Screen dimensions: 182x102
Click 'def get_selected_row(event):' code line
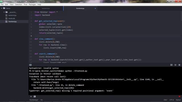tap(50, 21)
